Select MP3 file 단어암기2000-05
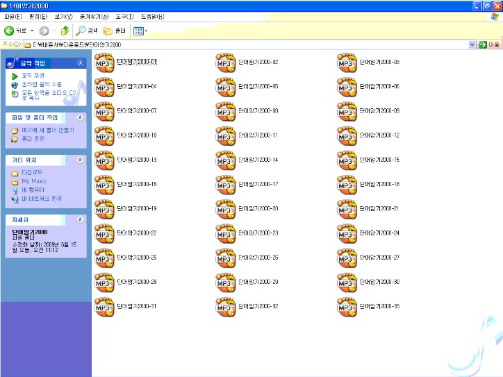This screenshot has width=503, height=377. [247, 87]
